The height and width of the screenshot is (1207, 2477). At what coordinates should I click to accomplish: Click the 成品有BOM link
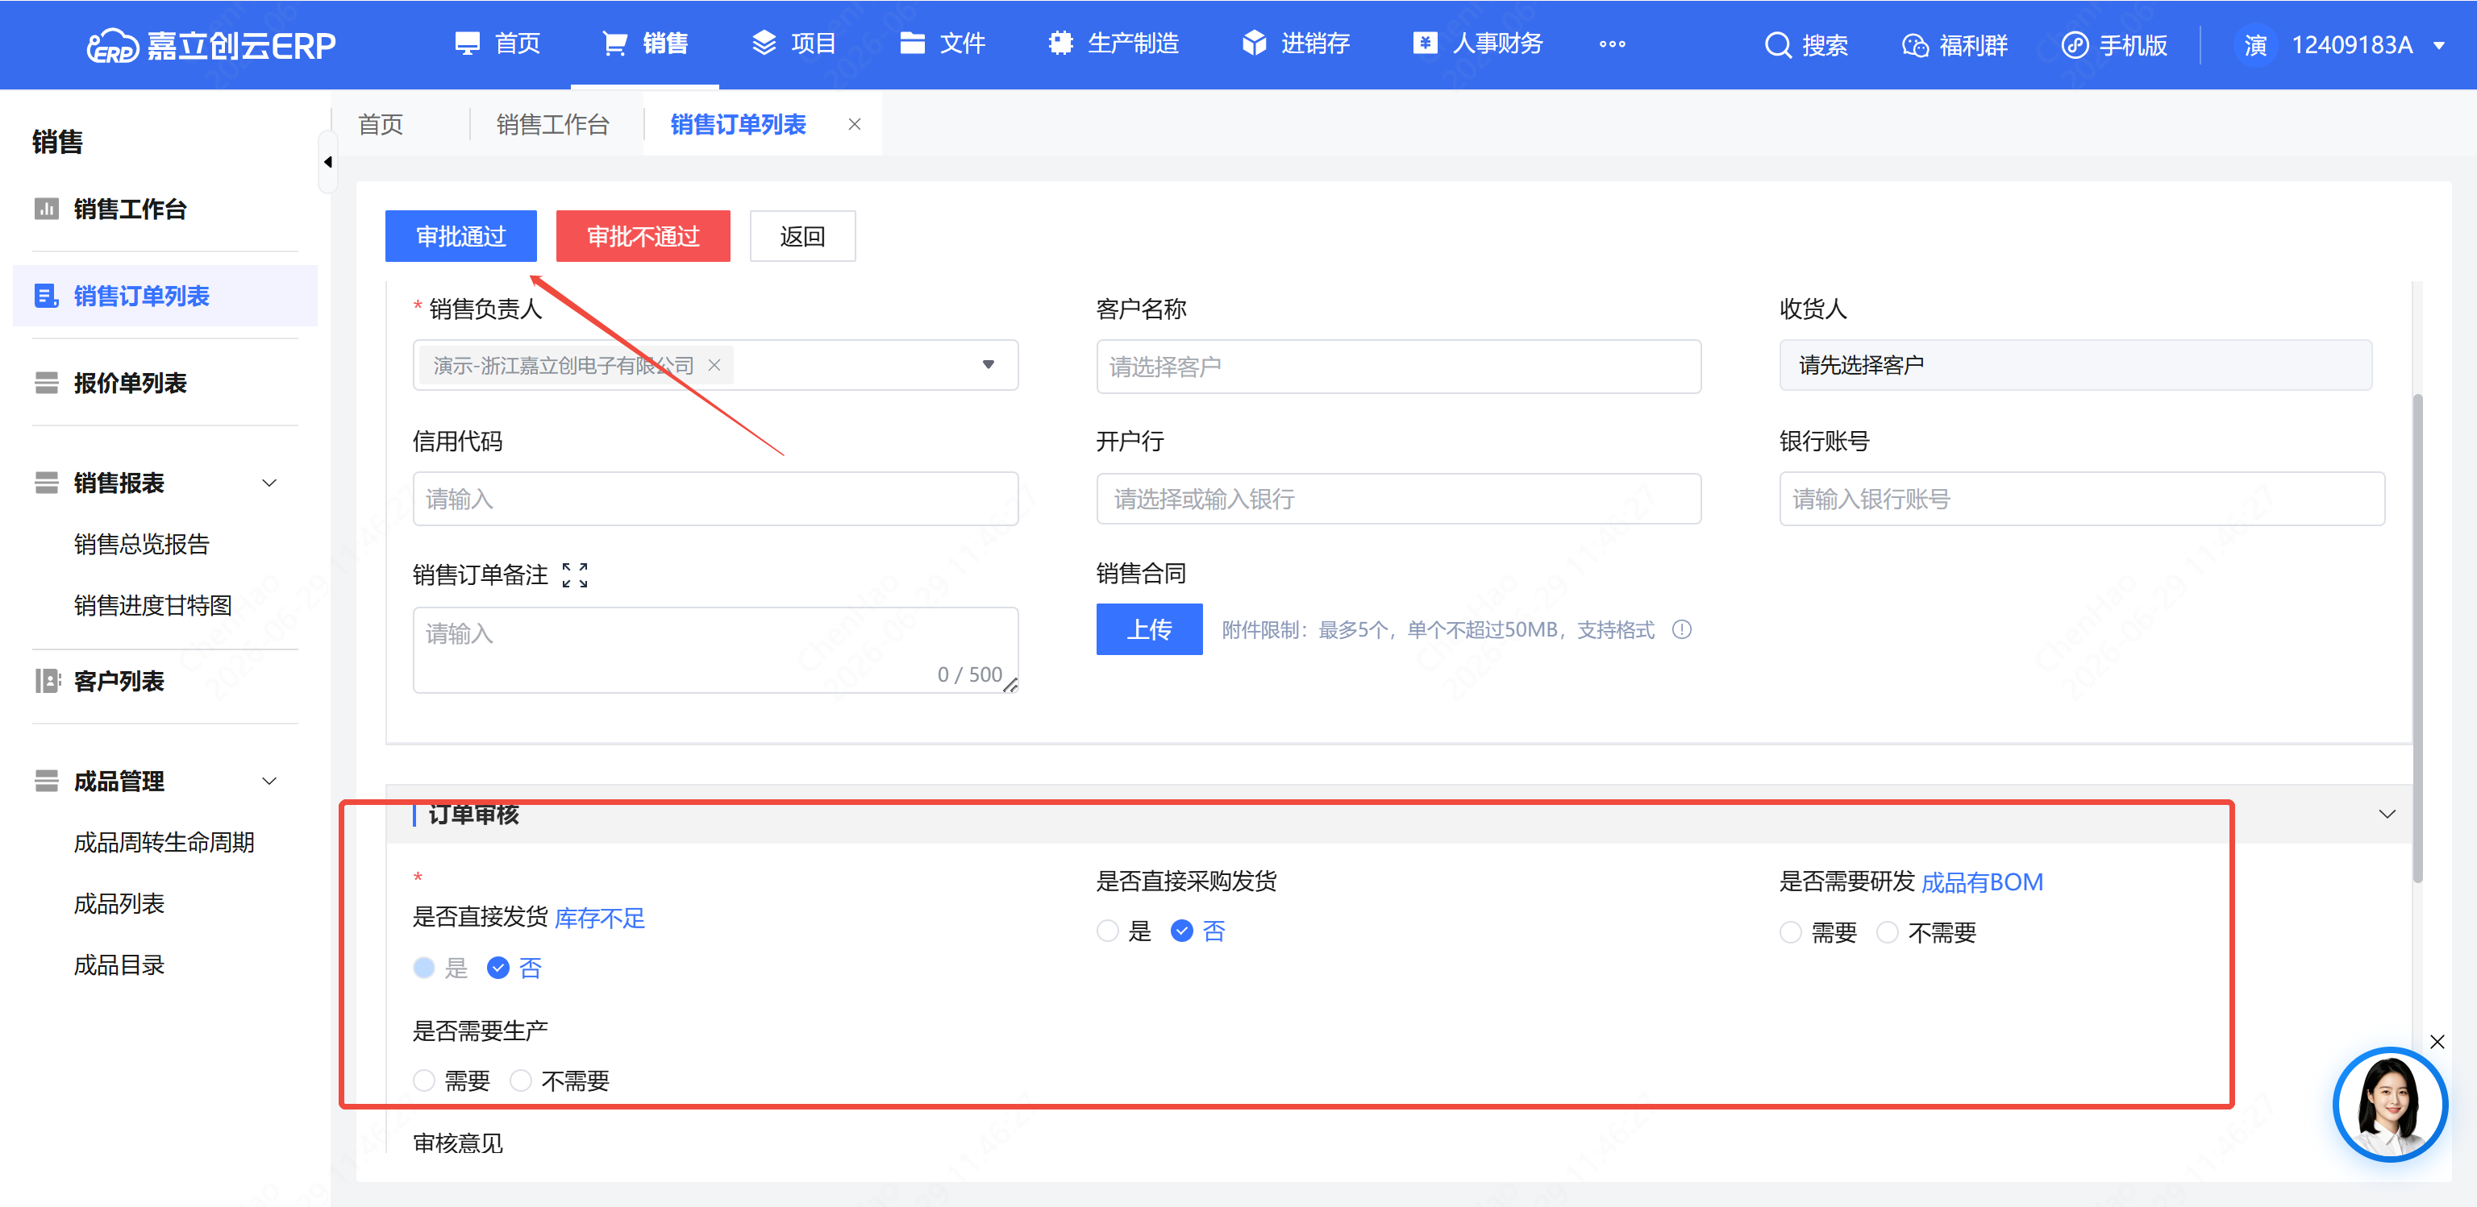(1982, 882)
